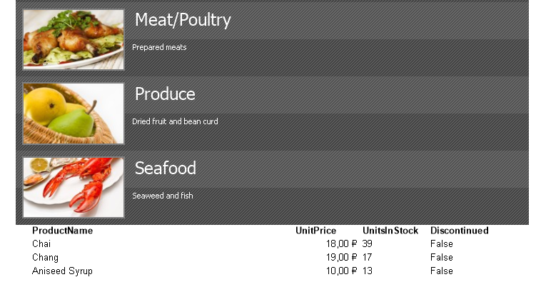Image resolution: width=536 pixels, height=302 pixels.
Task: Click the 19,00 ₽ price of Chang
Action: (341, 257)
